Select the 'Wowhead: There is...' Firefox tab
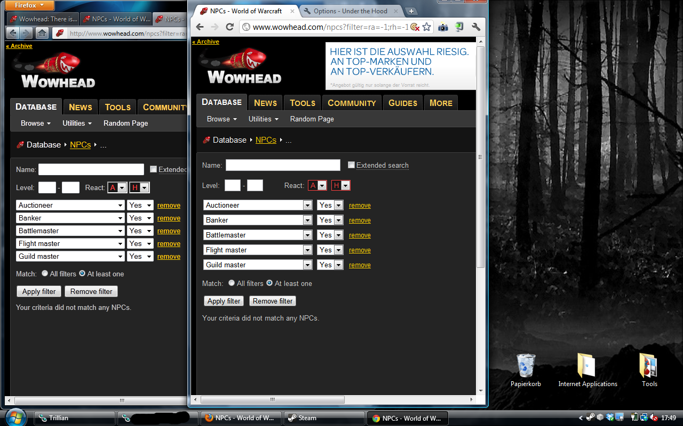The width and height of the screenshot is (683, 426). [x=44, y=19]
